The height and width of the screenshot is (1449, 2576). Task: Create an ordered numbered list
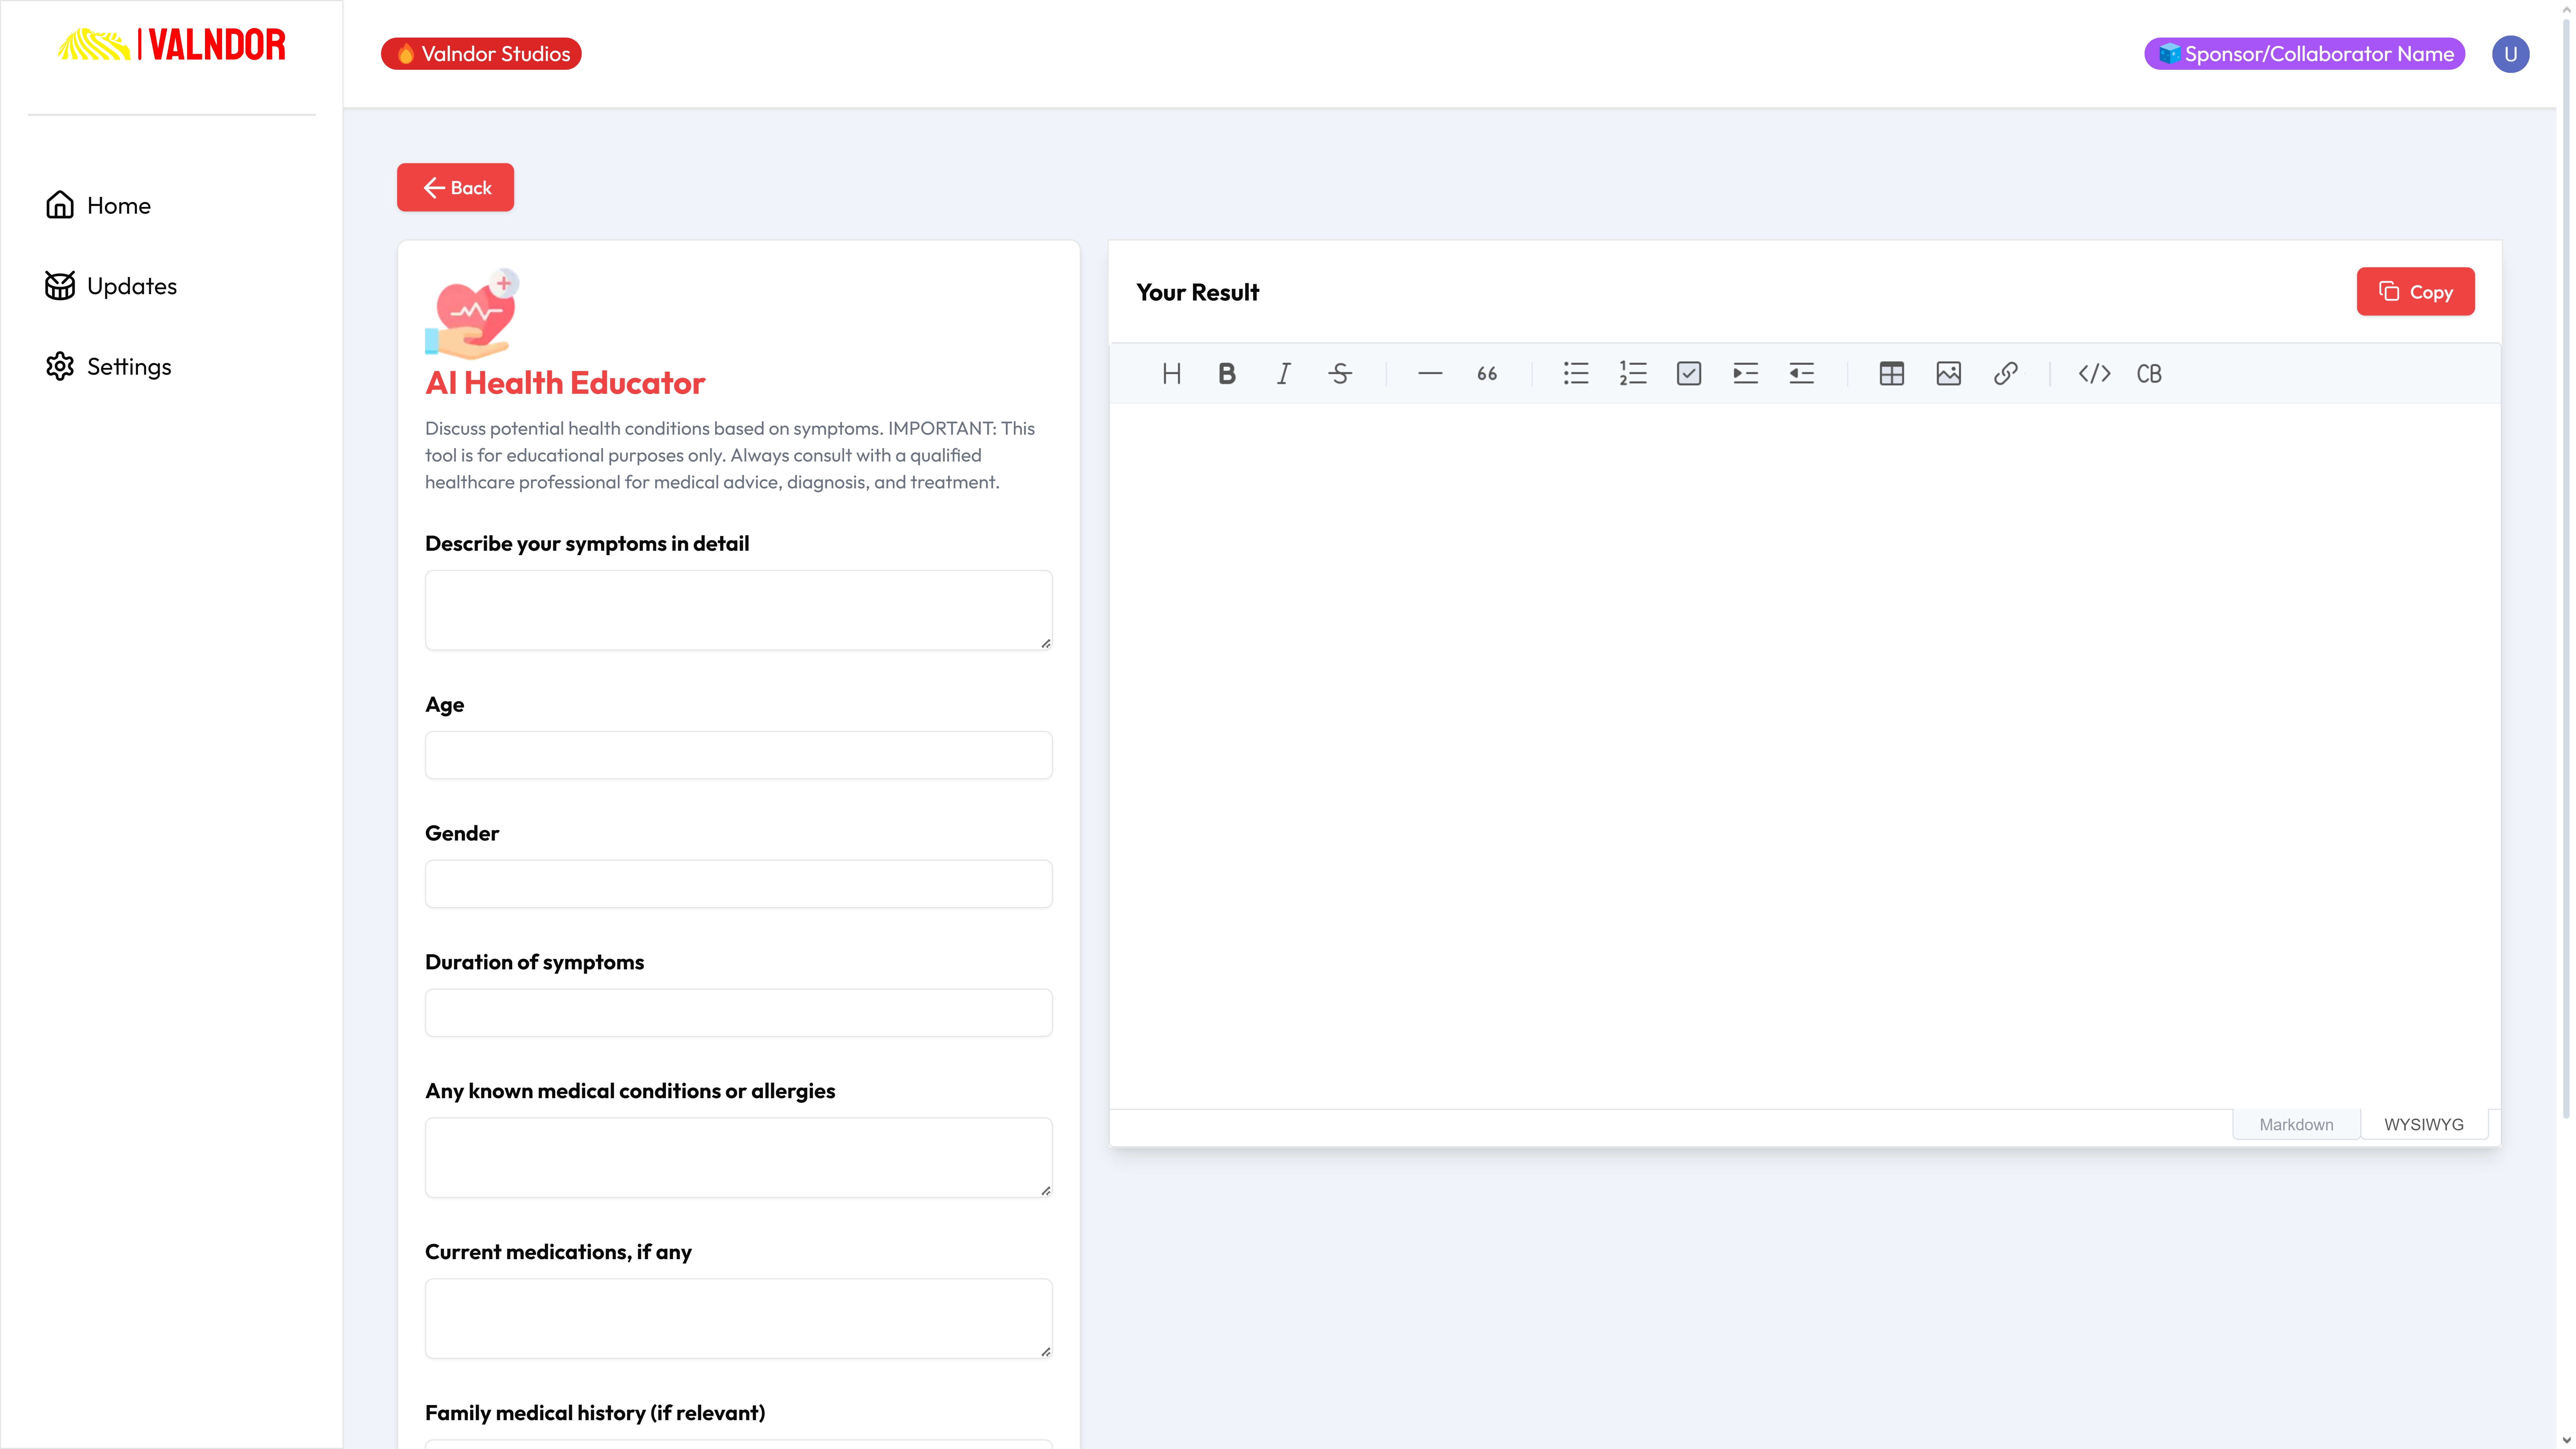click(x=1633, y=374)
